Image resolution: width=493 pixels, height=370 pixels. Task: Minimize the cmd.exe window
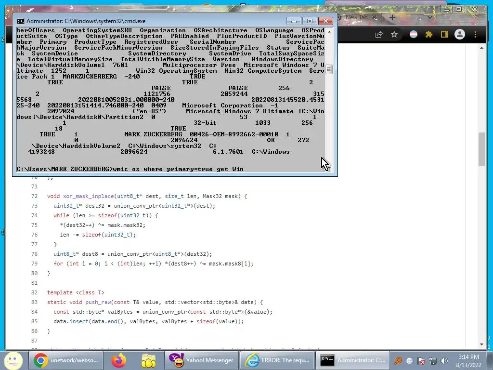point(294,21)
